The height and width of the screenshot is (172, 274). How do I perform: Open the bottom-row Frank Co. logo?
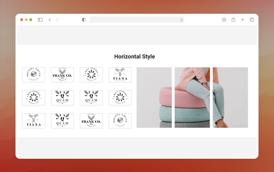click(91, 121)
